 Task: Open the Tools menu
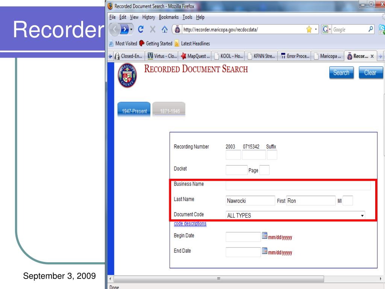(187, 17)
